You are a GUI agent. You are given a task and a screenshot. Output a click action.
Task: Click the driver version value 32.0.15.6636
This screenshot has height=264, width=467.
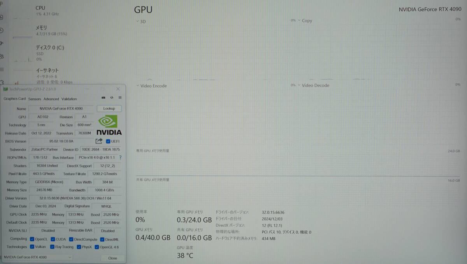coord(273,212)
